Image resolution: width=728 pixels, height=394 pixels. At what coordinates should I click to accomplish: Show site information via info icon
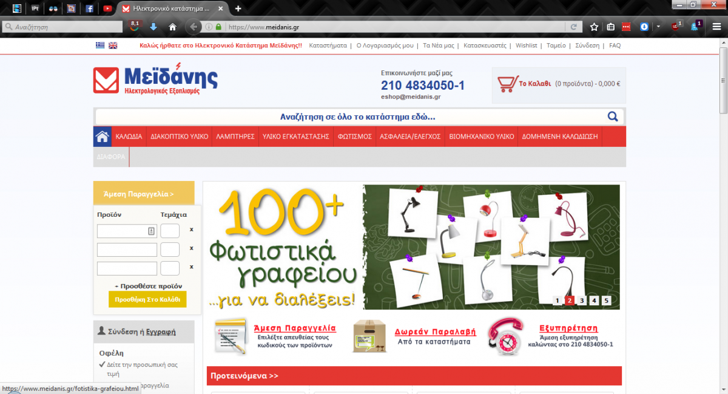pyautogui.click(x=208, y=27)
